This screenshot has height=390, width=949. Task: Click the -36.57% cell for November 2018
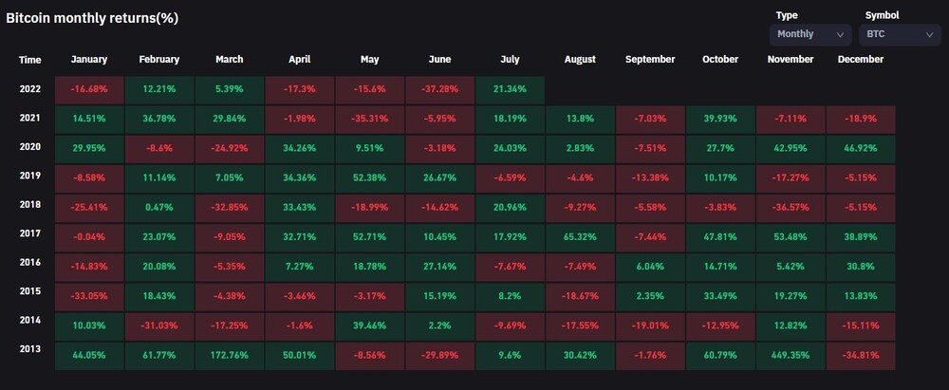click(791, 207)
